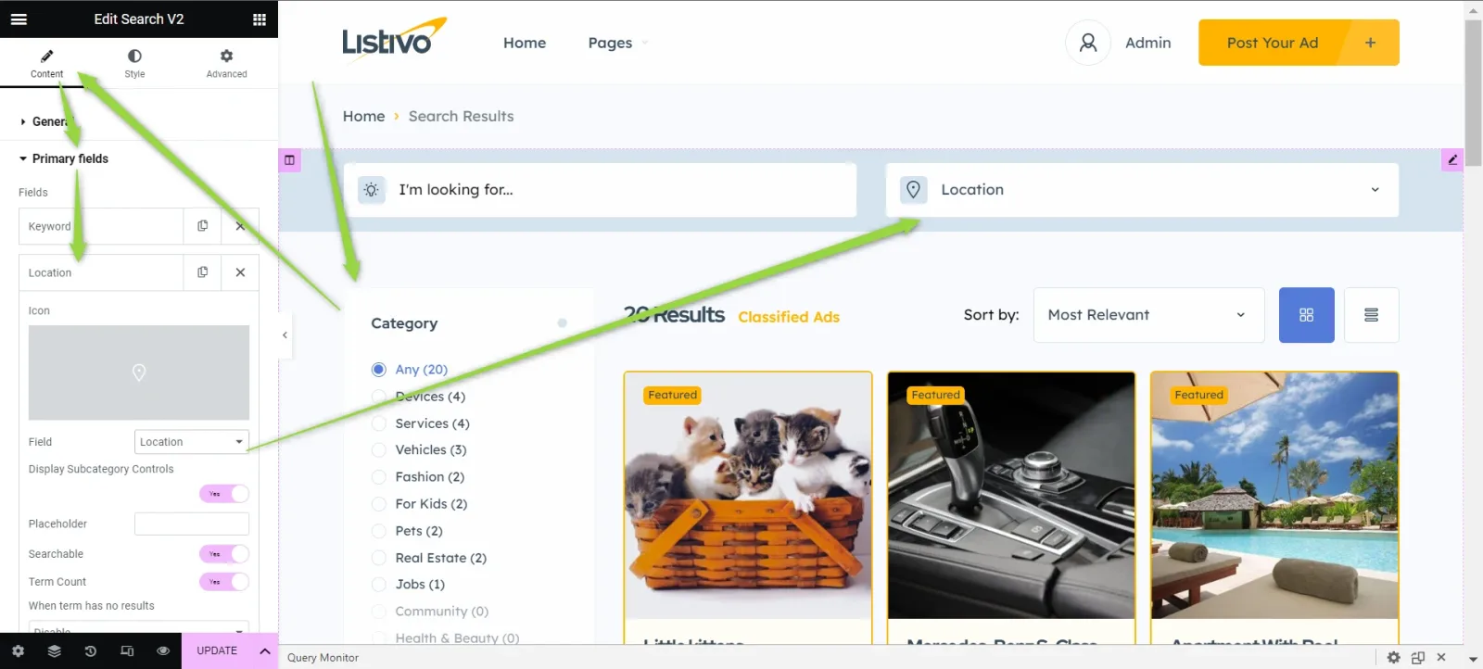Viewport: 1483px width, 669px height.
Task: Select the Real Estate (2) radio
Action: (x=378, y=558)
